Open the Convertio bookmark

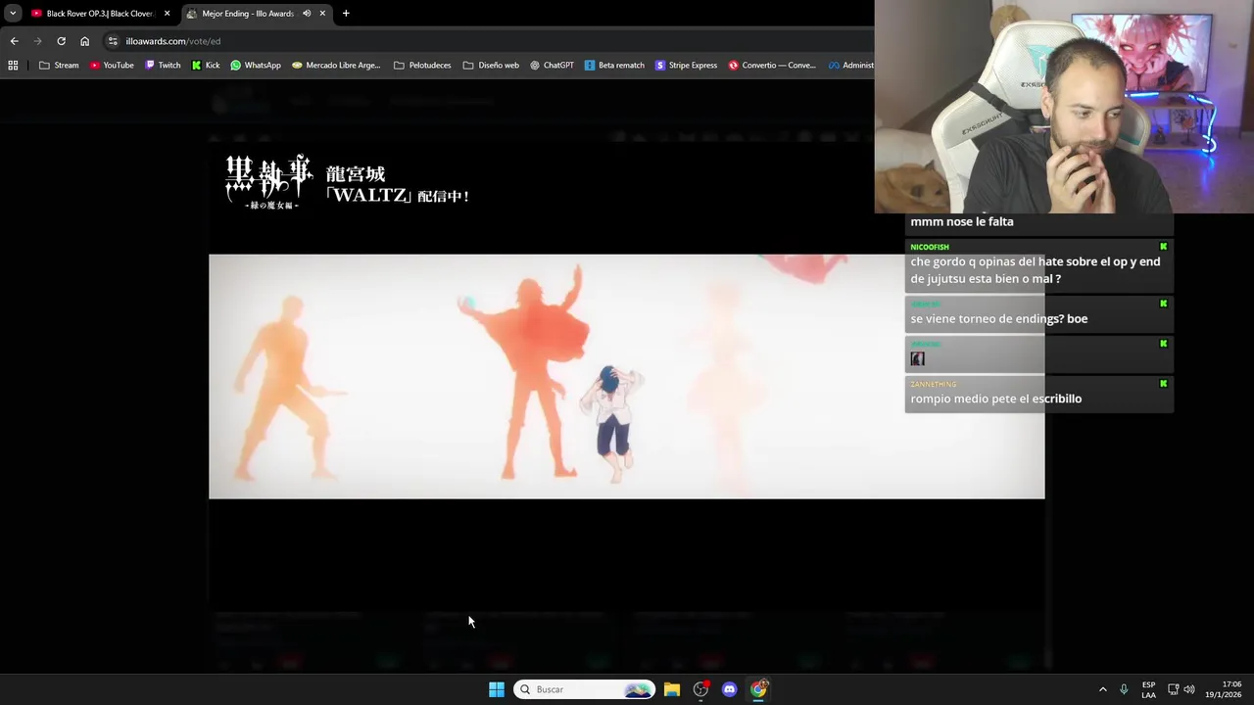pos(772,66)
